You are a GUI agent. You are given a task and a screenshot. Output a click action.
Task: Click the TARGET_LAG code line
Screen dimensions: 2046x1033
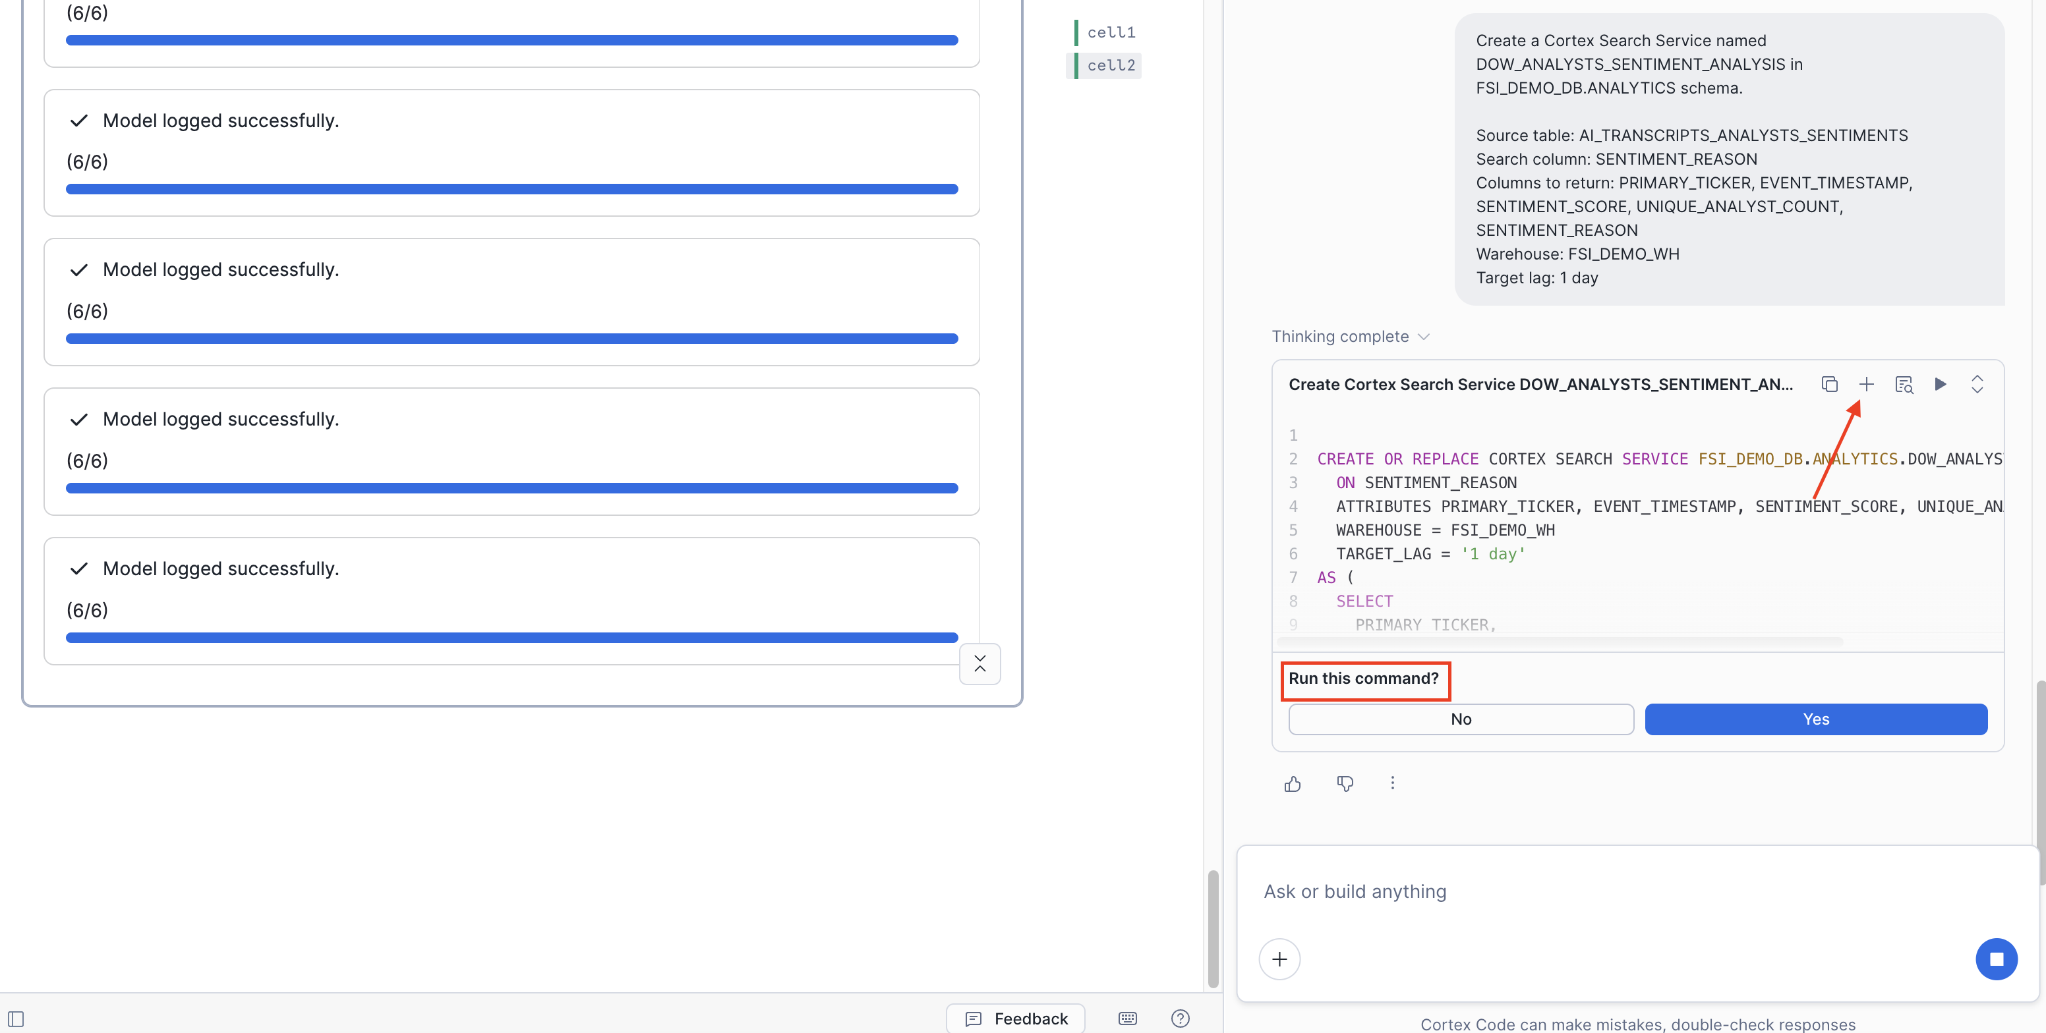pyautogui.click(x=1430, y=554)
